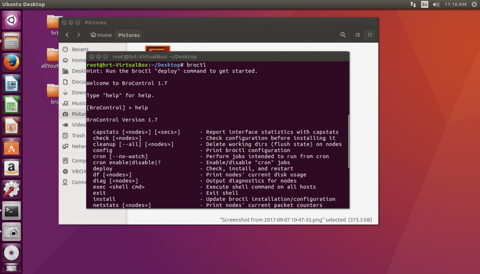Select the screenshot thumbnail in Pictures

pos(158,48)
